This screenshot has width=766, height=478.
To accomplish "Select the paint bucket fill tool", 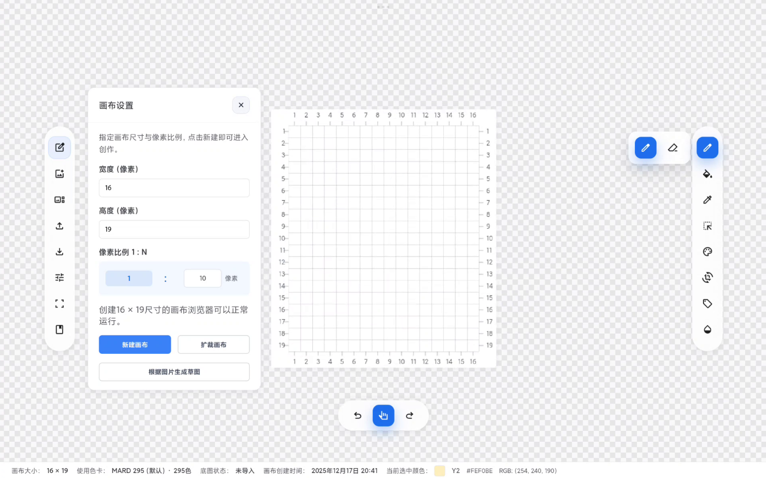I will point(707,174).
